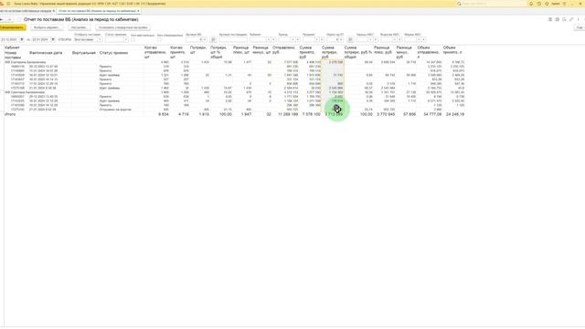Viewport: 585px width, 329px height.
Task: Click the vertical dots icon in the right toolbar
Action: click(x=579, y=19)
